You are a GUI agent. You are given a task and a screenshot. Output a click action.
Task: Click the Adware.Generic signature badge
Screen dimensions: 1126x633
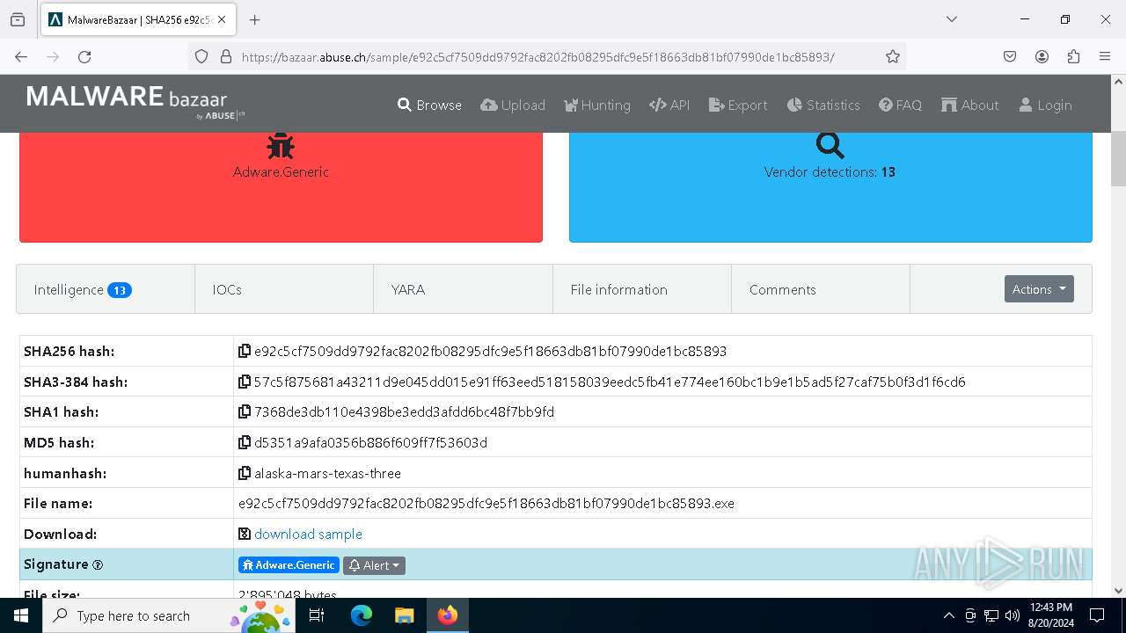[289, 565]
